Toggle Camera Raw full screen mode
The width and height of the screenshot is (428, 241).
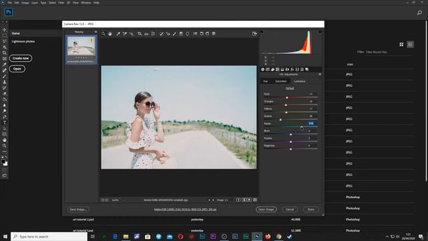254,34
